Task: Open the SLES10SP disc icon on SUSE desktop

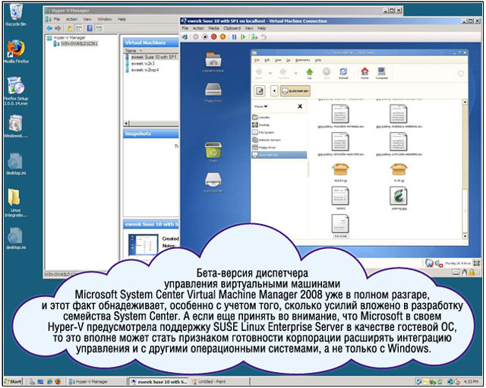Action: point(213,182)
